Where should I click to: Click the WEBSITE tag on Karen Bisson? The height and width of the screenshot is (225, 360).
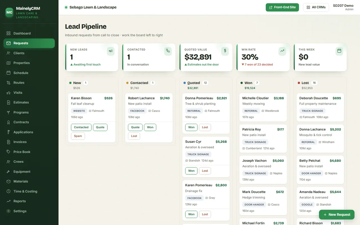(x=79, y=111)
